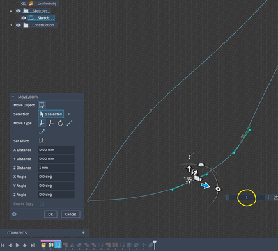Viewport: 278px width, 251px height.
Task: Choose the Point to Point move type
Action: click(x=70, y=123)
